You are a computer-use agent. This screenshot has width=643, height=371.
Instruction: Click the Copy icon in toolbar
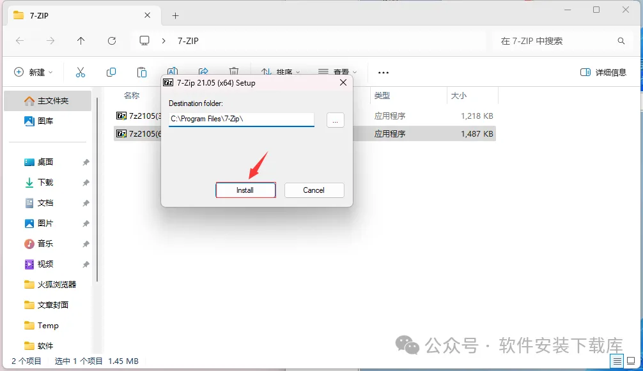111,73
